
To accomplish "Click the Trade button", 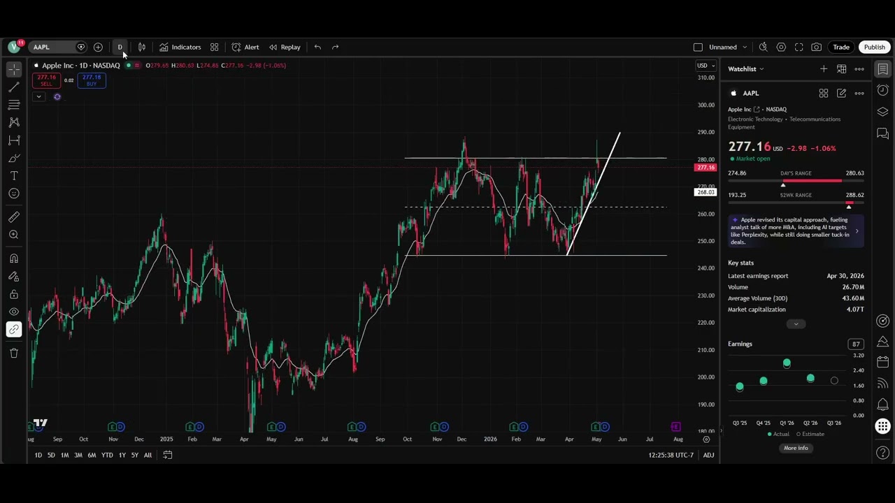I will coord(841,47).
